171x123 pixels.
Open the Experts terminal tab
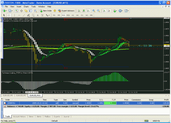[x=57, y=116]
